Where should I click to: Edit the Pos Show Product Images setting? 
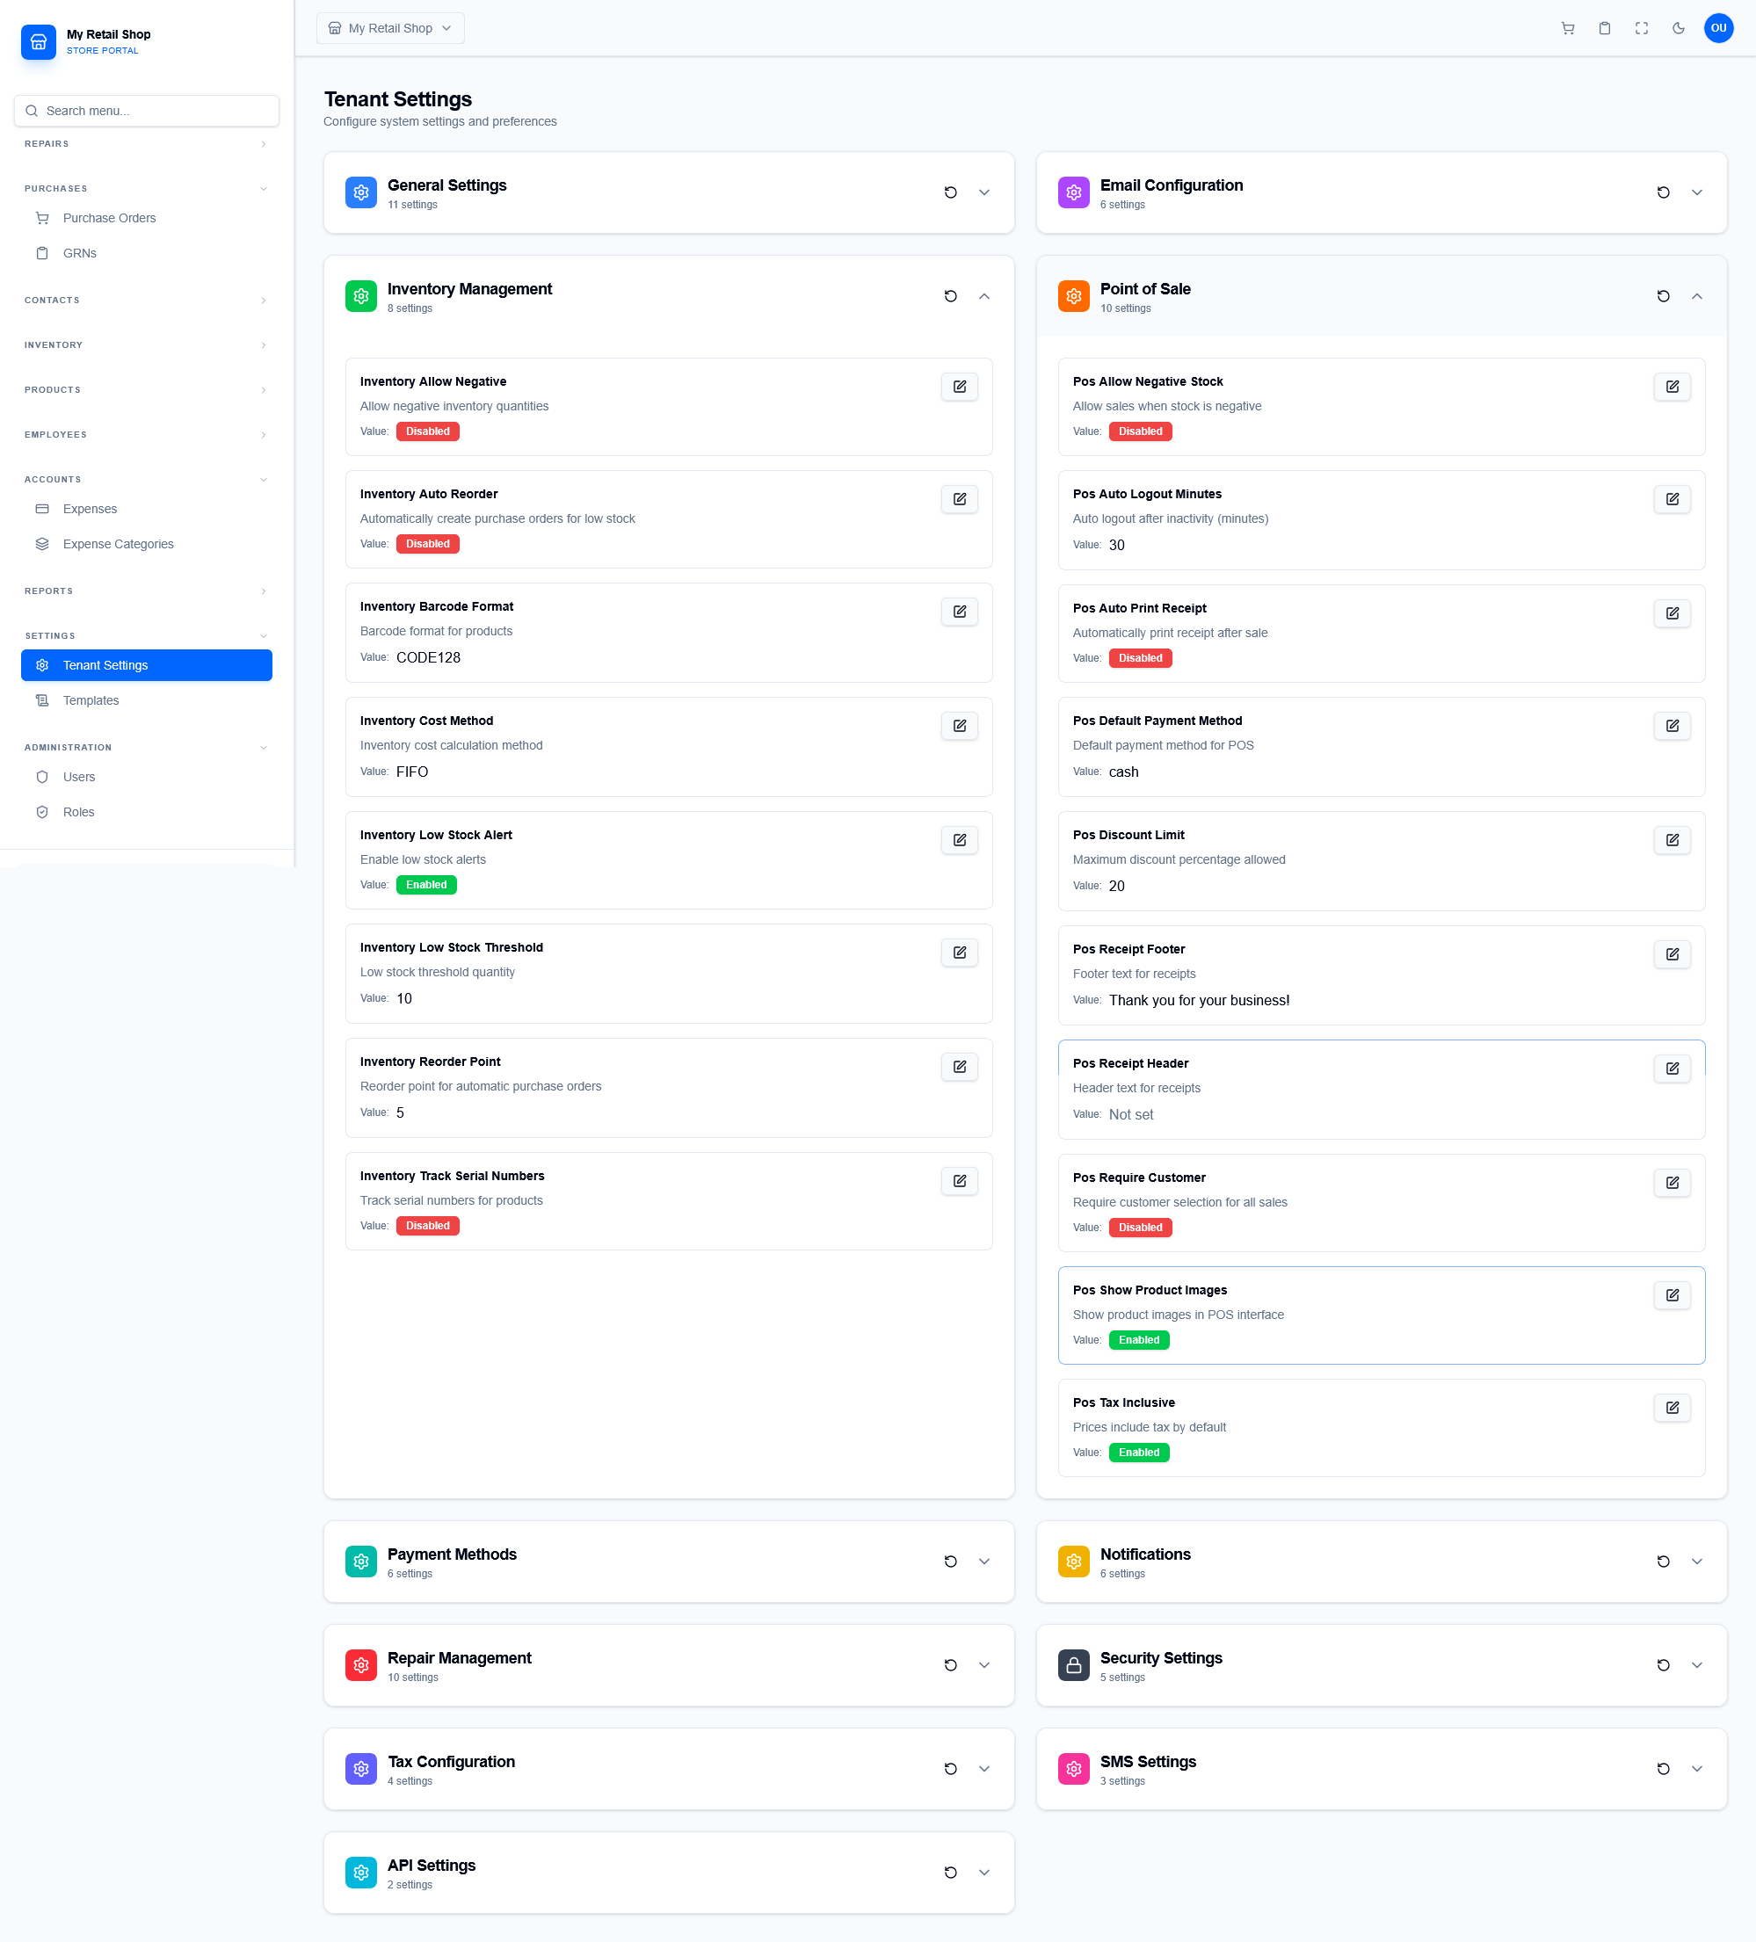click(1673, 1295)
